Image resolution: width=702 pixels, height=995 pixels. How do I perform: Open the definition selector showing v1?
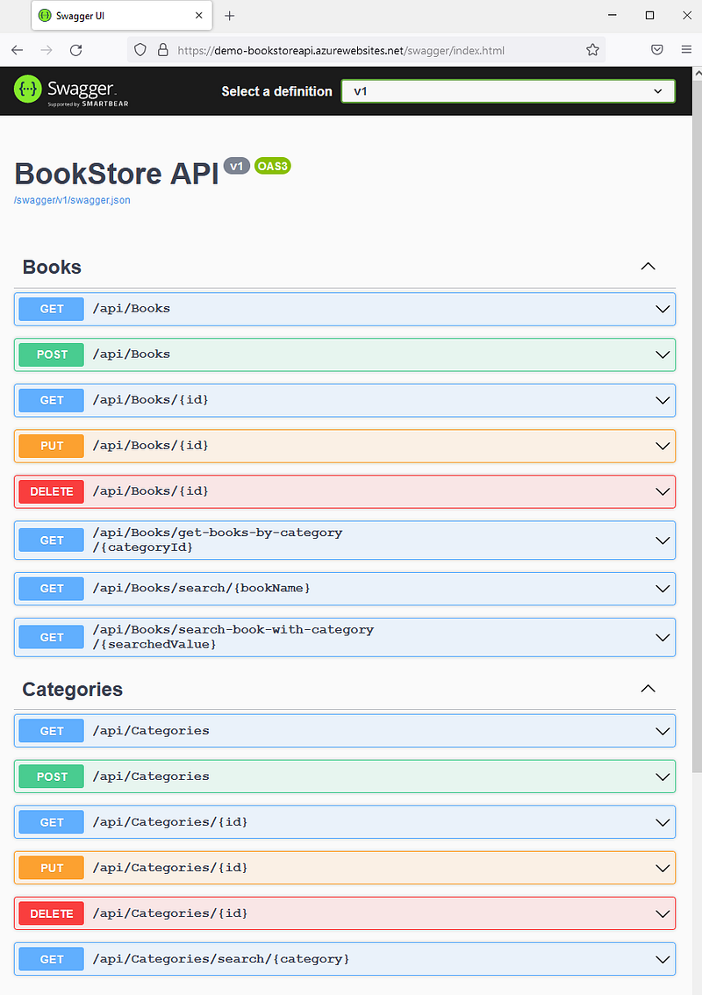click(508, 91)
